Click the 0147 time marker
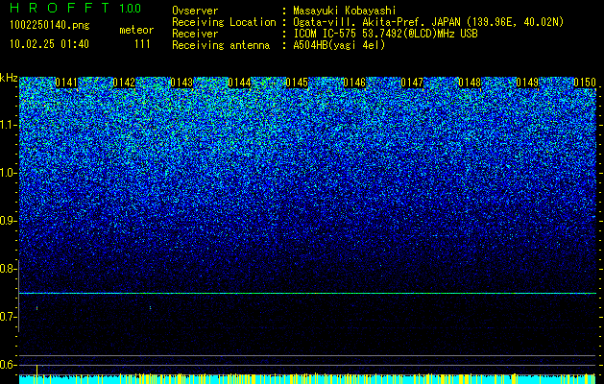Viewport: 604px width, 384px height. pyautogui.click(x=412, y=83)
